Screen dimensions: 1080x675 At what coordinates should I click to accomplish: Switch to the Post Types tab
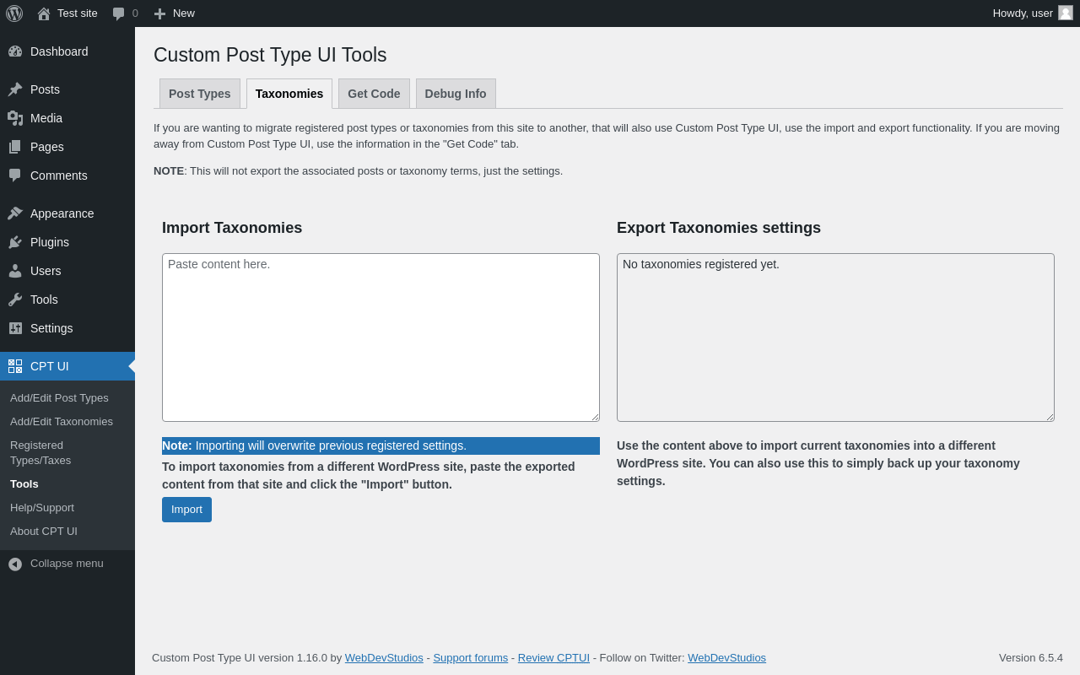200,94
